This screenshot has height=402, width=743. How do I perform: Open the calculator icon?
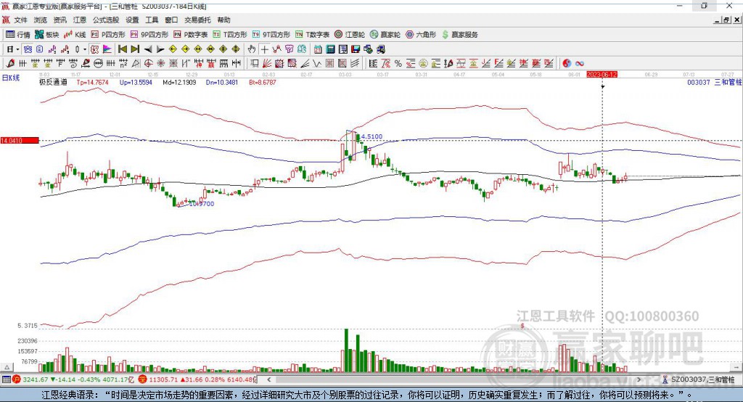coord(330,49)
